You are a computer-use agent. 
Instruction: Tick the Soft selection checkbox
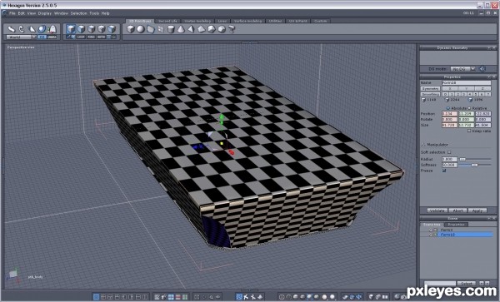pos(449,152)
